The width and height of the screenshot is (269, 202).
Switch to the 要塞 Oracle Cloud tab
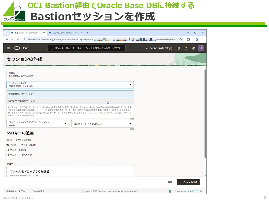pyautogui.click(x=27, y=33)
